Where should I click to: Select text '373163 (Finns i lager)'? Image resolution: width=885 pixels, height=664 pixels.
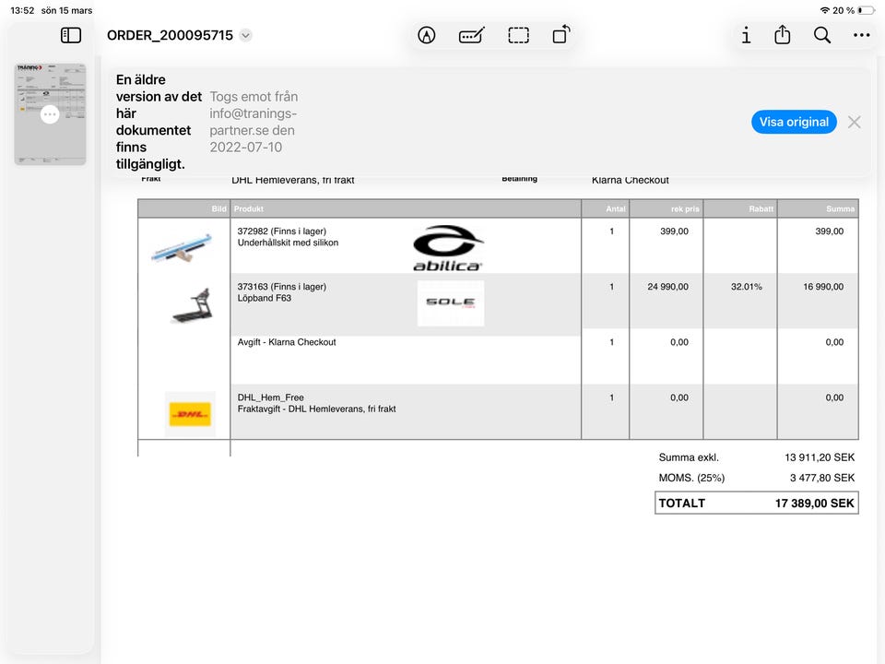click(282, 286)
